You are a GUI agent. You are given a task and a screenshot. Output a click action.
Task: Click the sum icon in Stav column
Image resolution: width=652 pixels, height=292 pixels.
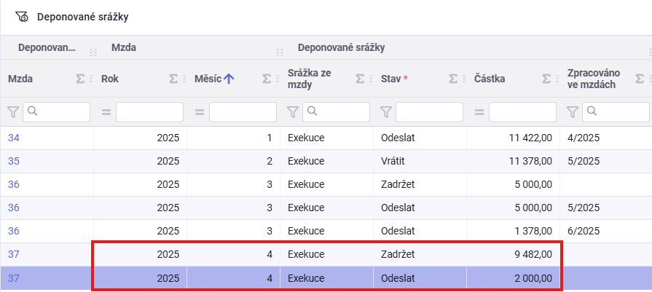coord(454,79)
